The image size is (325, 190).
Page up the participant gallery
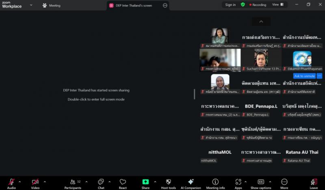[261, 21]
